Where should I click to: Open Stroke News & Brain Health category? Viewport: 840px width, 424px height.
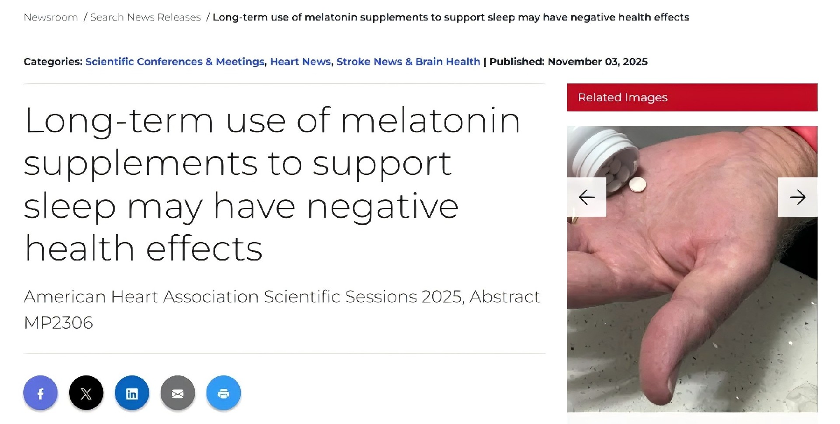click(x=408, y=62)
